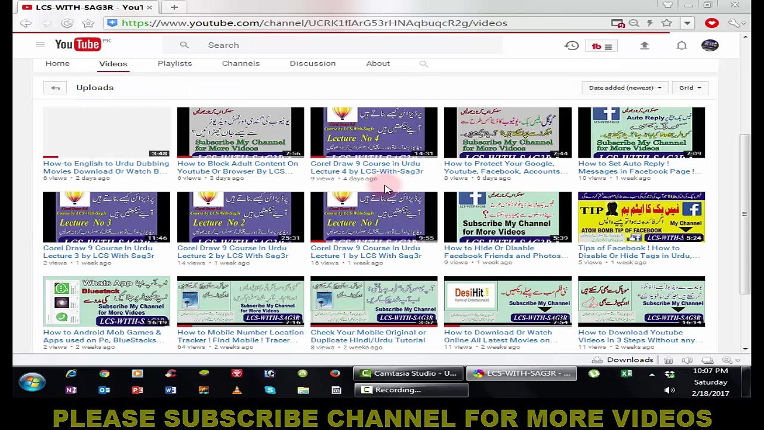Open How to Mobile Number Location Tracker link

tap(240, 336)
